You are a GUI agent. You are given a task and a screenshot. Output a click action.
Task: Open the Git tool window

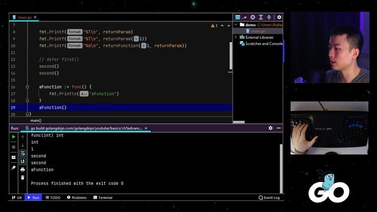(17, 197)
